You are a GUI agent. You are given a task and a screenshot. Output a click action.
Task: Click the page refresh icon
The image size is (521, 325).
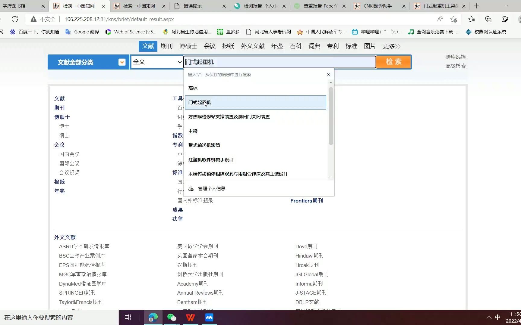15,19
